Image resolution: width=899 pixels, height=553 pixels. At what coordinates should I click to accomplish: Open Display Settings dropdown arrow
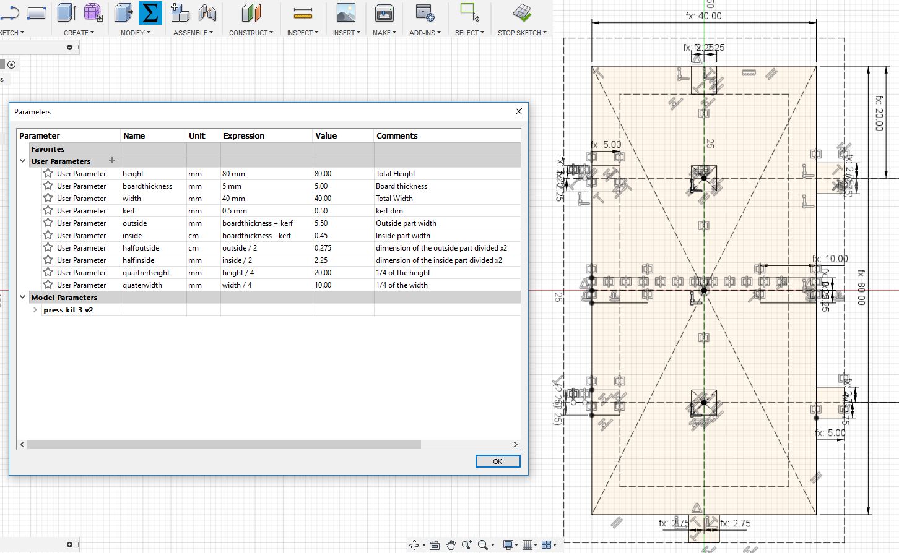pos(517,546)
